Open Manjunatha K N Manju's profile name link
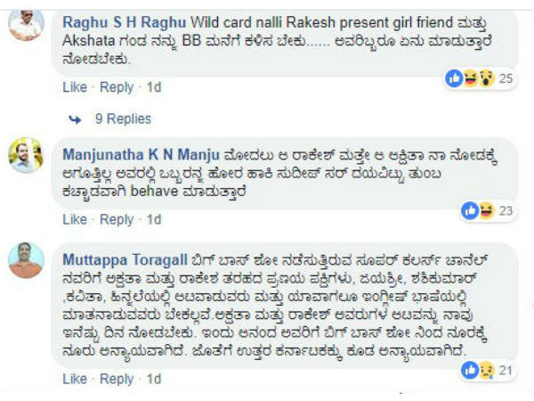Screen dimensions: 534x401 pyautogui.click(x=141, y=155)
